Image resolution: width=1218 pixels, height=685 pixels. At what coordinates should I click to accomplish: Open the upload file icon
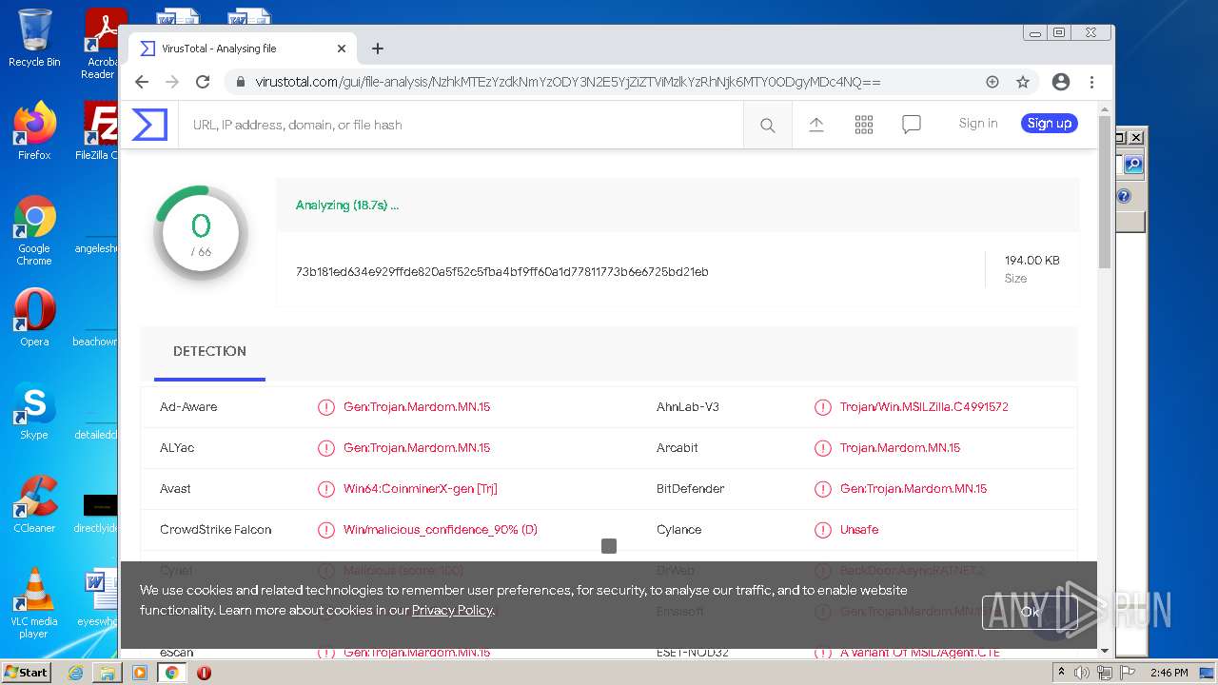pos(816,124)
